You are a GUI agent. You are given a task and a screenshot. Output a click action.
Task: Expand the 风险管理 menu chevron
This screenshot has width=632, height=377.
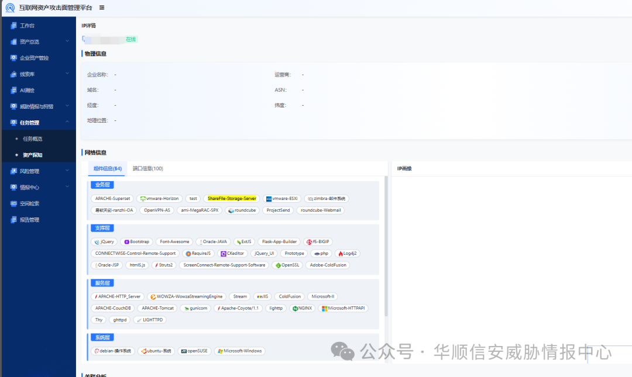point(67,171)
